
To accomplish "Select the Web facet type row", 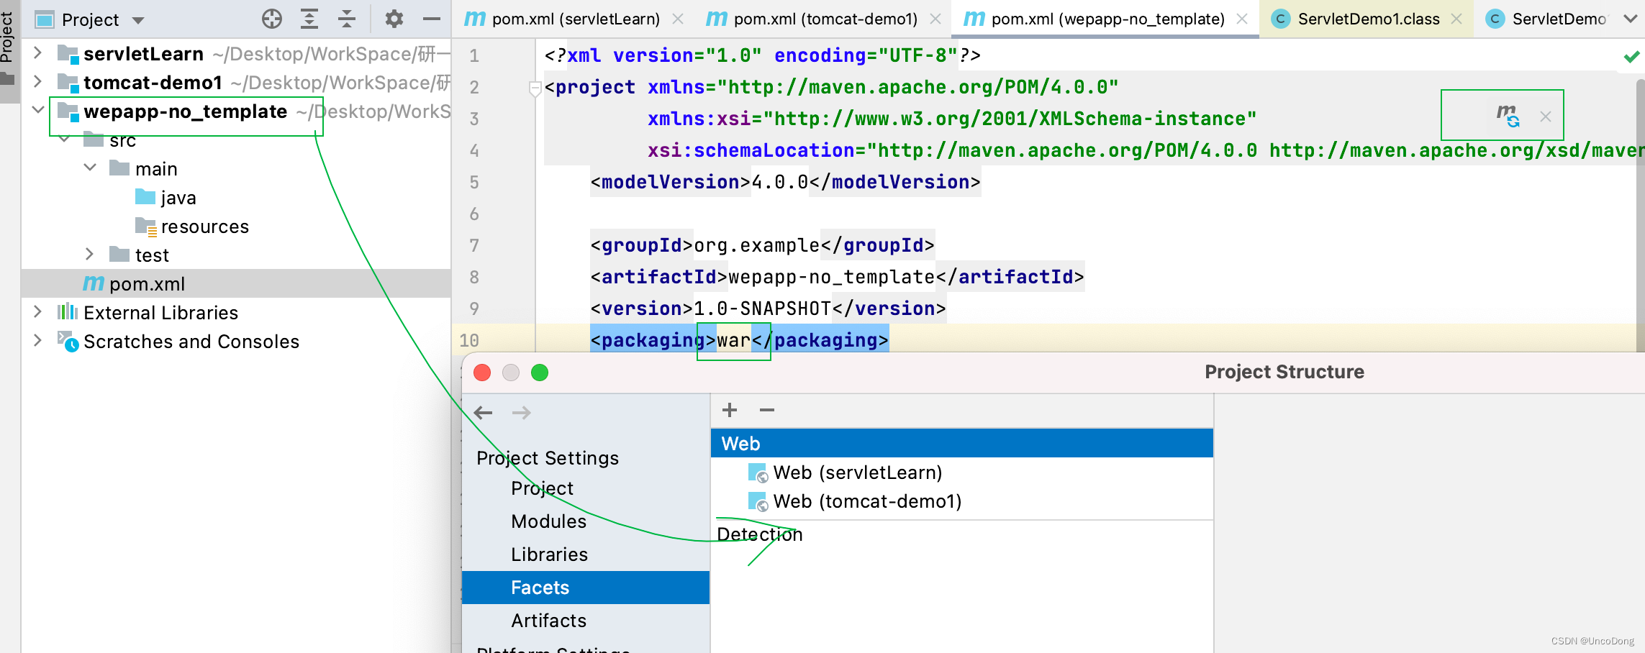I will pyautogui.click(x=962, y=443).
